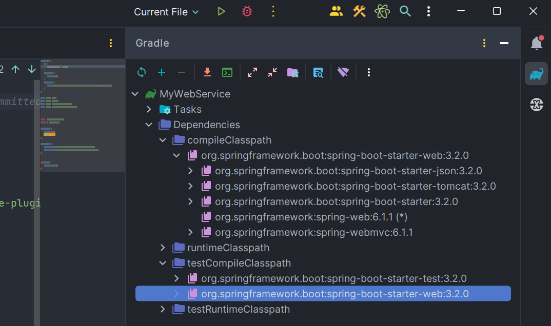The width and height of the screenshot is (551, 326).
Task: Expand the spring-boot-starter-tomcat dependency
Action: [190, 187]
